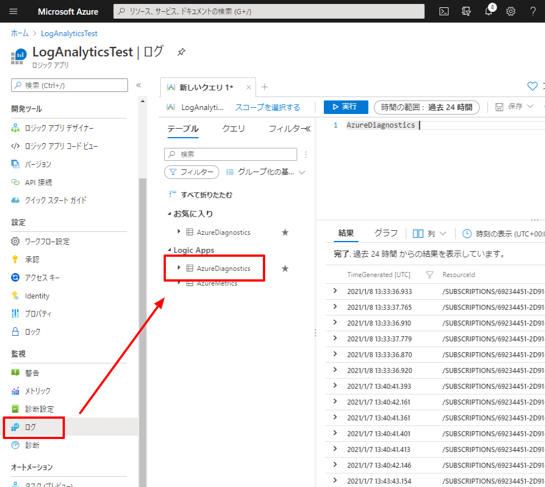Unfavorite AzureDiagnostics under お気に入り

point(285,232)
